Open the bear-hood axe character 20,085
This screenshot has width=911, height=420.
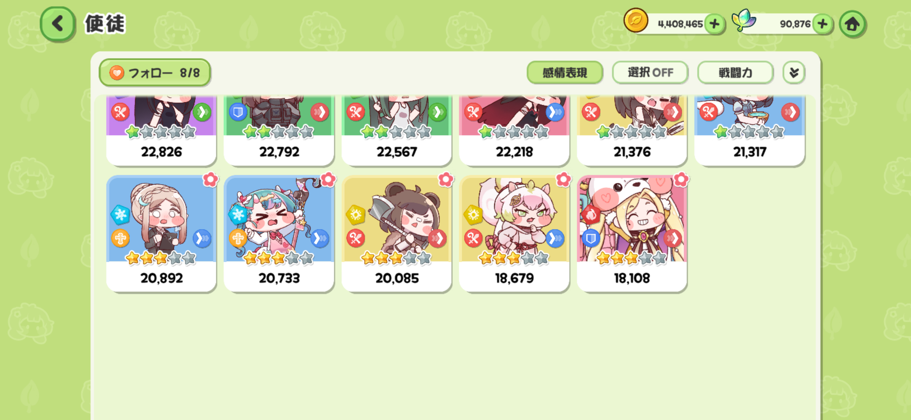pos(396,234)
